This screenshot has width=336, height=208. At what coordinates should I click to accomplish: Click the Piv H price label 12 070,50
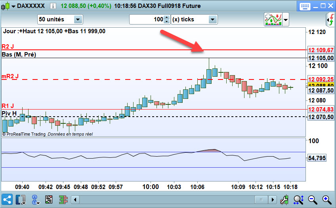pos(321,117)
